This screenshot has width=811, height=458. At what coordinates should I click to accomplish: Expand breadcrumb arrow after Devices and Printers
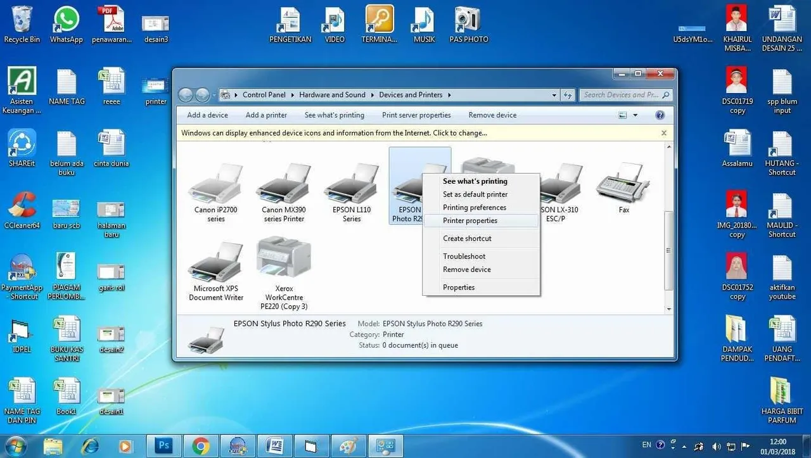[x=449, y=95]
